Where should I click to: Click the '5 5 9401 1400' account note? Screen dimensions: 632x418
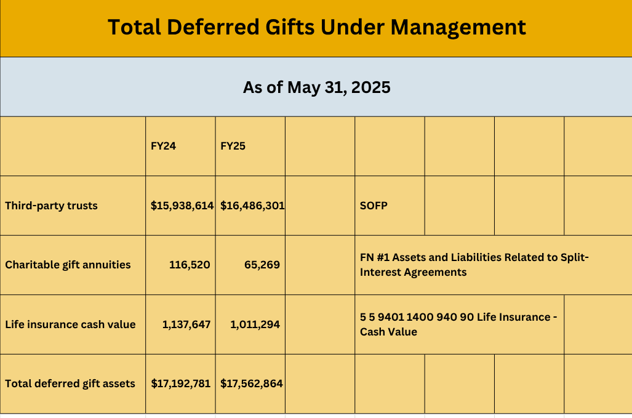click(x=458, y=324)
